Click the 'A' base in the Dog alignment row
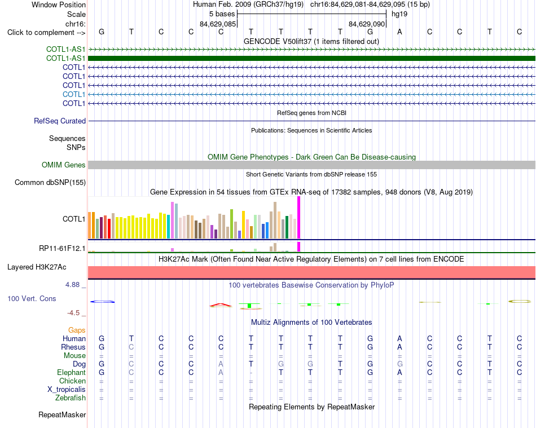536x428 pixels. (221, 364)
